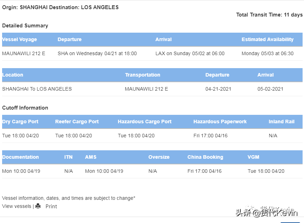Viewport: 304px width, 223px height.
Task: Click the Print link text
Action: [51, 206]
